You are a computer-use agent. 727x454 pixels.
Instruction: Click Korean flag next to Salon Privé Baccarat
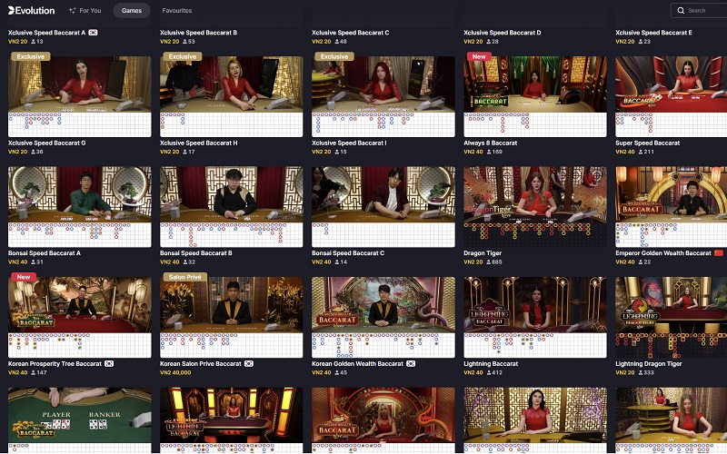pyautogui.click(x=249, y=364)
